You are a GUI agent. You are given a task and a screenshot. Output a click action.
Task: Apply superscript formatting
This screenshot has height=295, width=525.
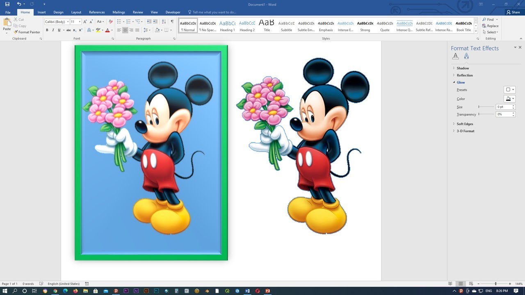[80, 30]
